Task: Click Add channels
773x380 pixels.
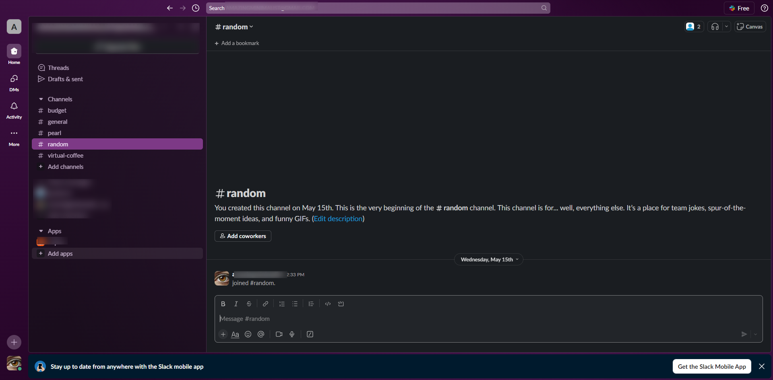Action: tap(117, 167)
